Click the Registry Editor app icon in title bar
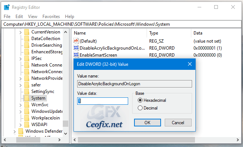Viewport: 243px width, 147px height. [x=7, y=7]
